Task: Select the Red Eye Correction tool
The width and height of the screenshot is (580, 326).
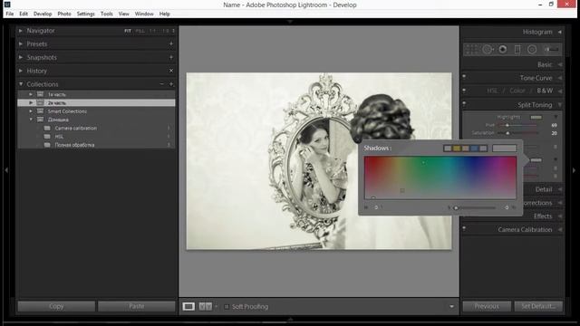Action: pos(503,49)
